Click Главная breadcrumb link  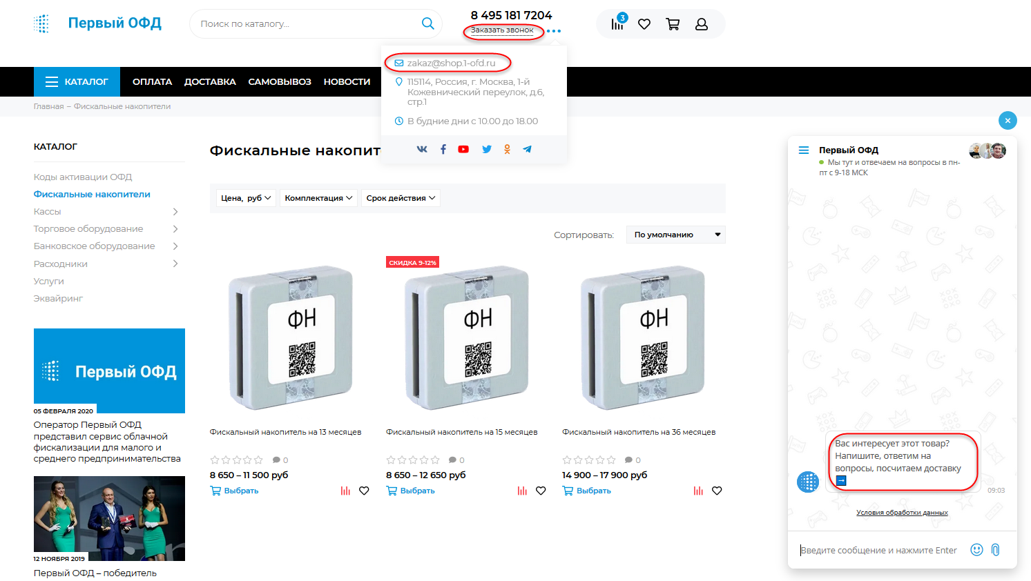pos(48,106)
